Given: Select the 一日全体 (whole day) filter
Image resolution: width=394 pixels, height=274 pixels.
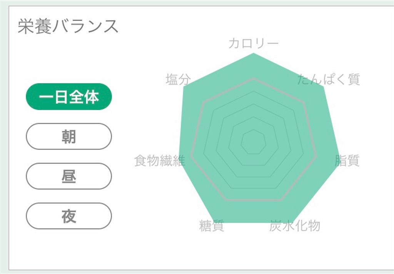Looking at the screenshot, I should [68, 97].
